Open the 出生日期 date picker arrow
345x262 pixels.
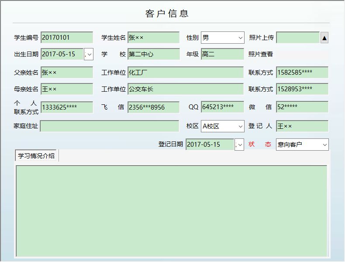(x=89, y=54)
